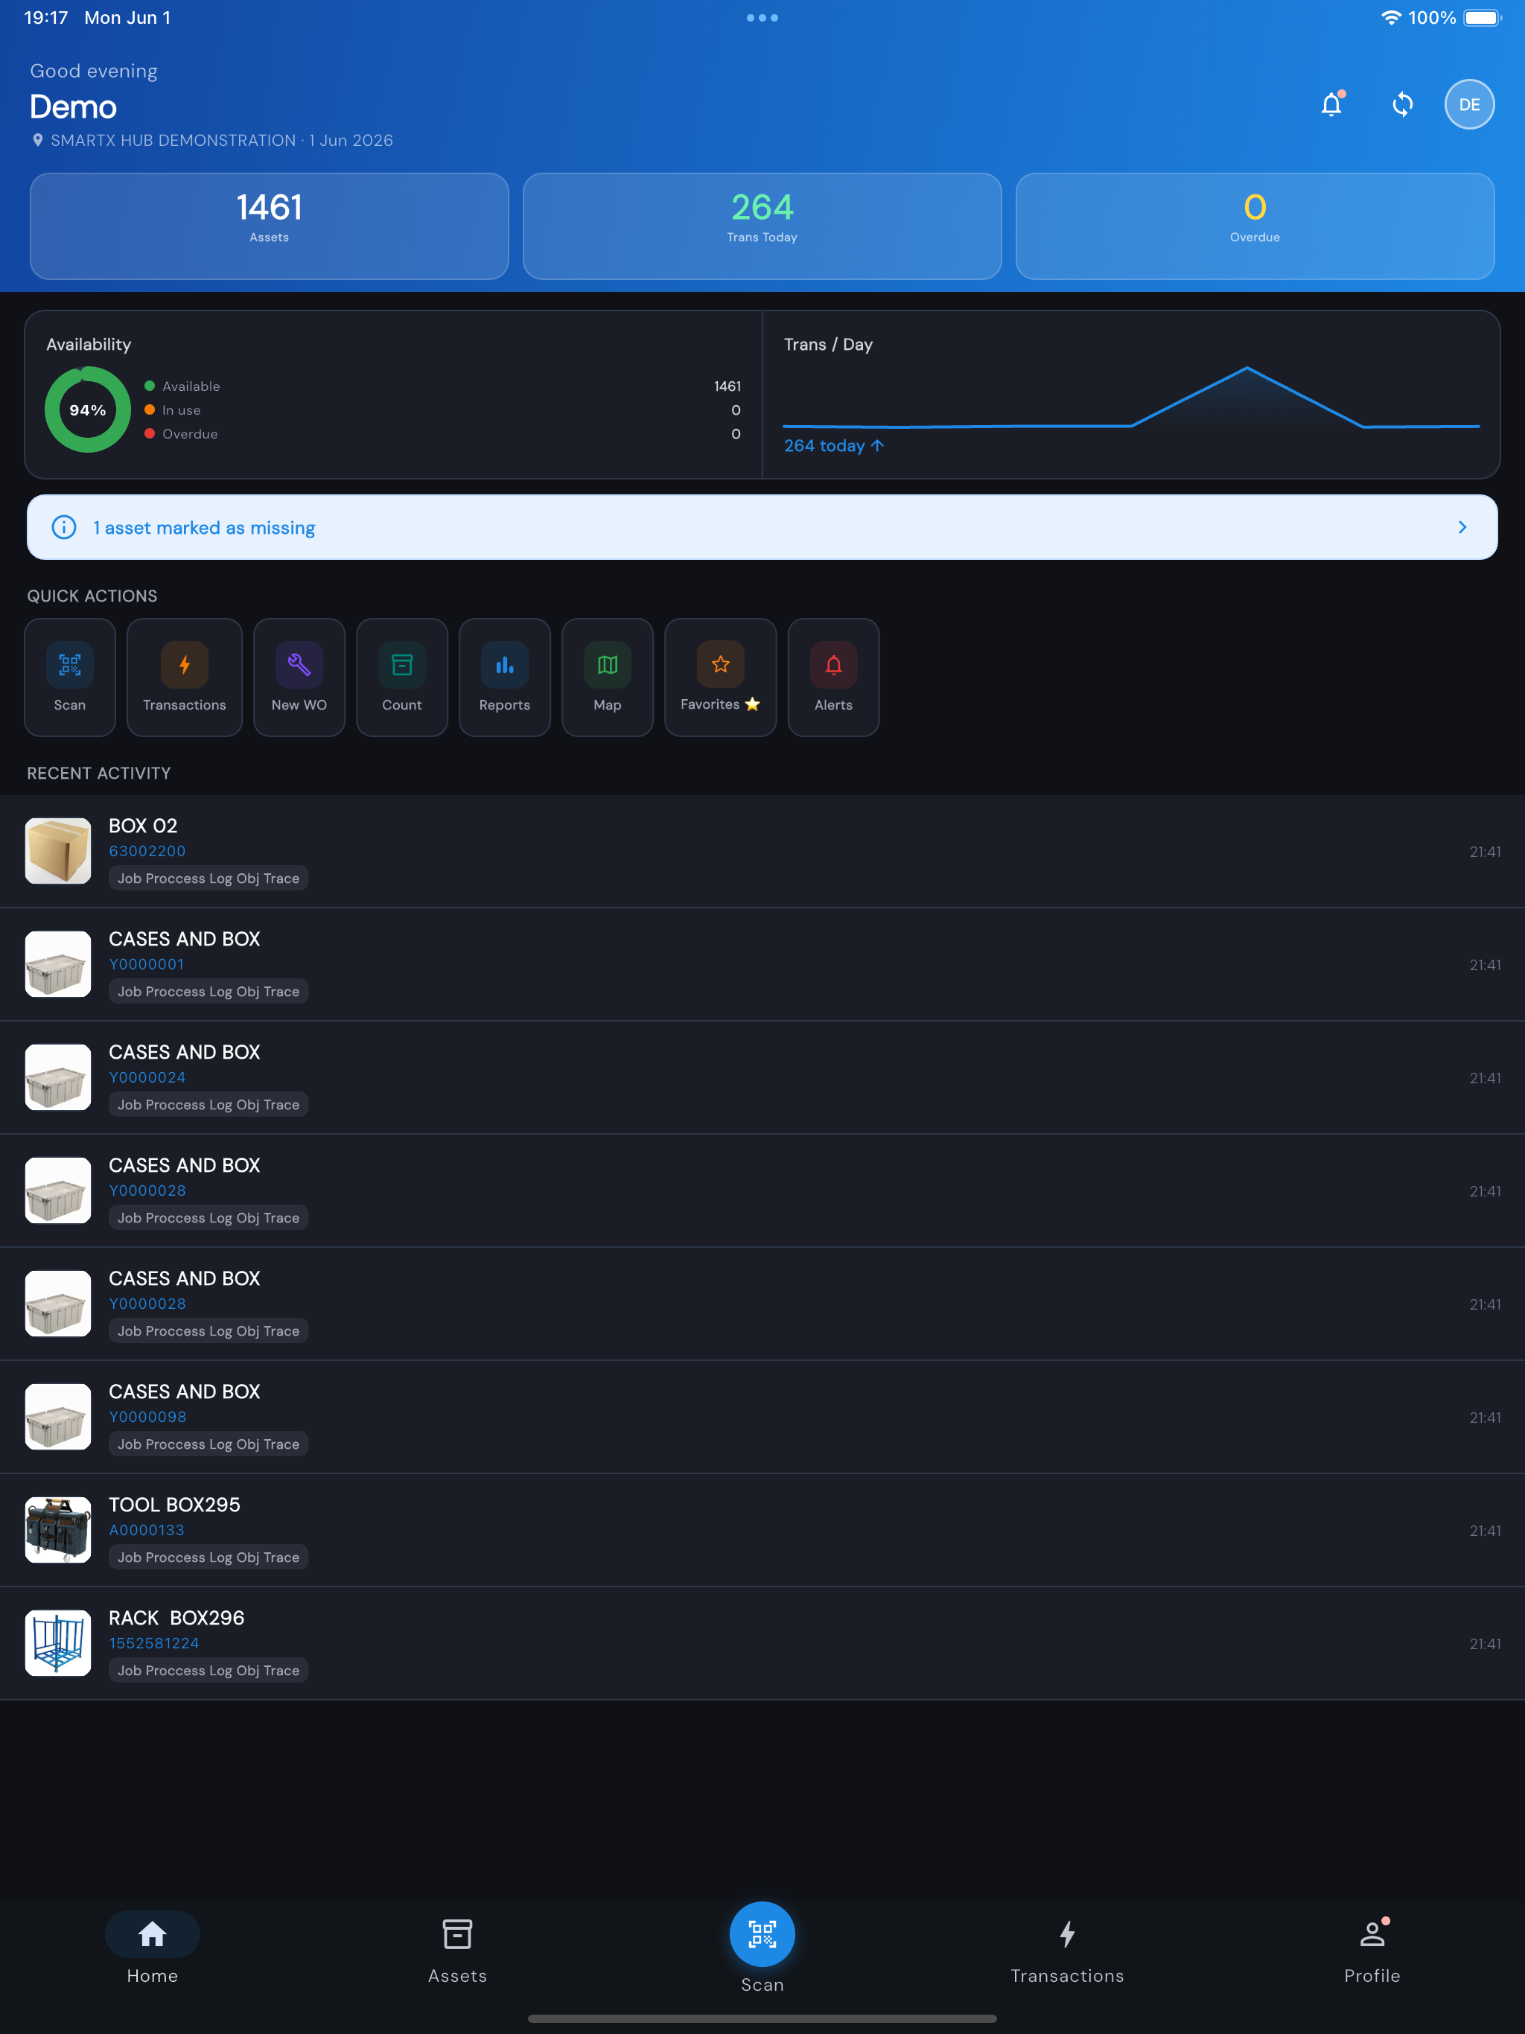The height and width of the screenshot is (2034, 1525).
Task: Open Alerts quick action
Action: 833,678
